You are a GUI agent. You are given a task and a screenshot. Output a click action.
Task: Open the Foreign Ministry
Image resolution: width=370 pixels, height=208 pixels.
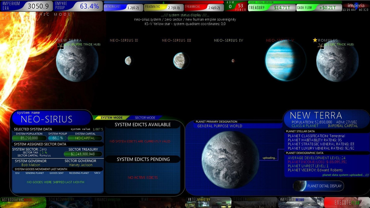point(255,202)
